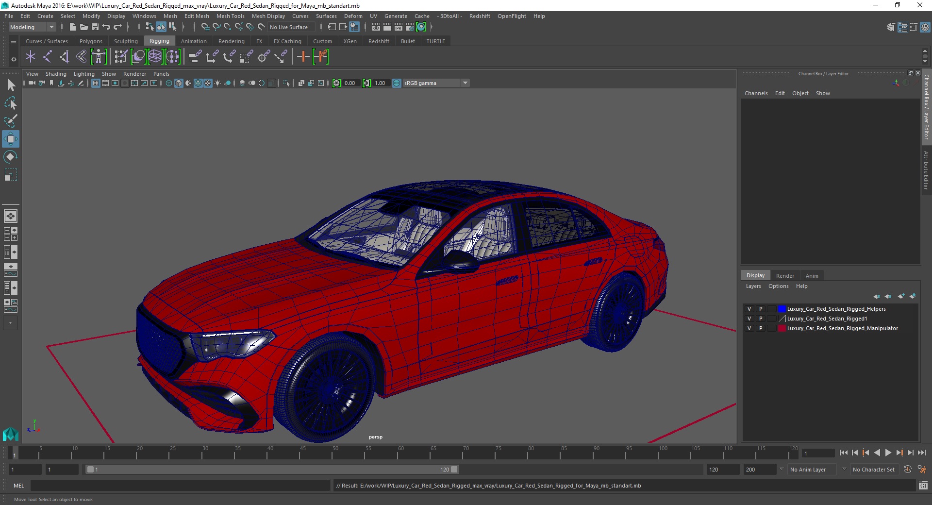Go to end of playback range
The width and height of the screenshot is (932, 505).
(922, 453)
